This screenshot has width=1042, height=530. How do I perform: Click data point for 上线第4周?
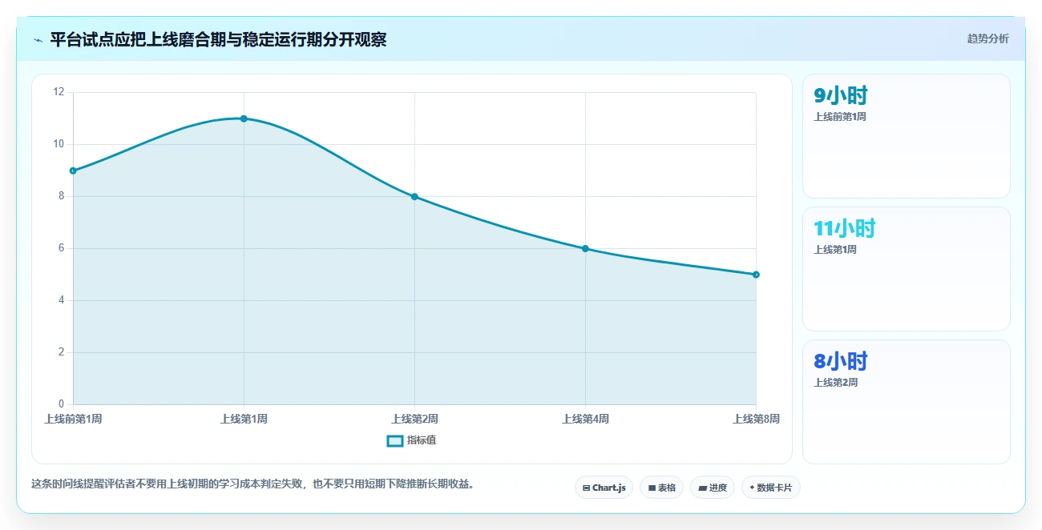585,248
